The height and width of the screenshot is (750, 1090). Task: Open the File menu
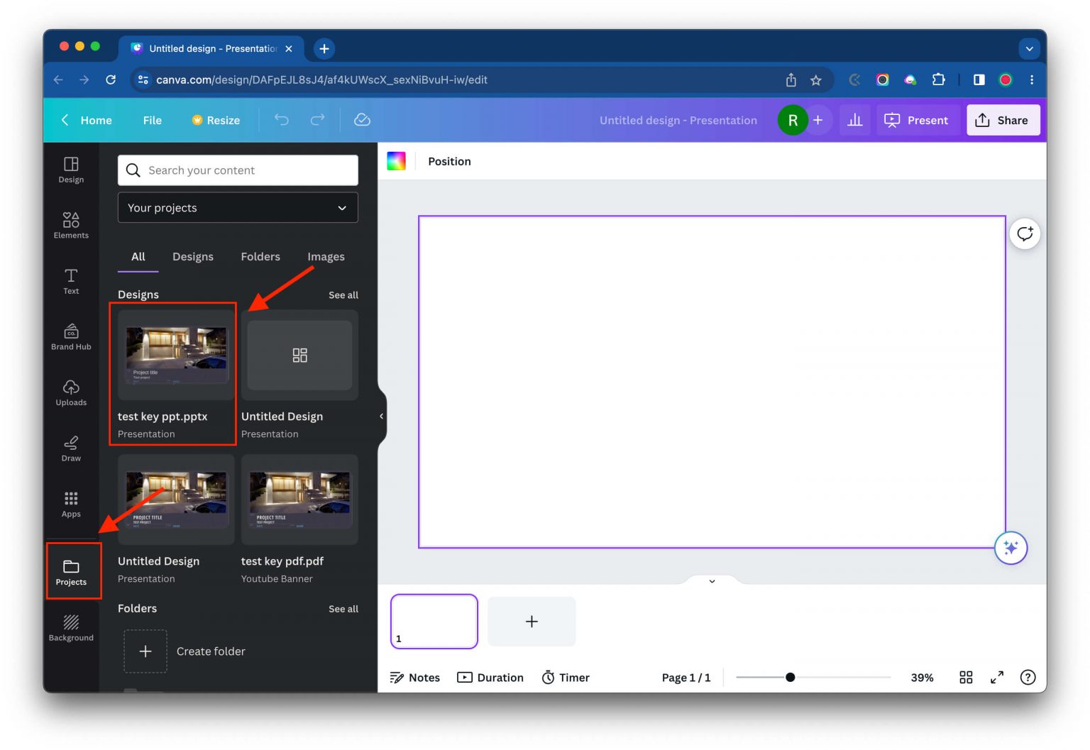tap(152, 120)
